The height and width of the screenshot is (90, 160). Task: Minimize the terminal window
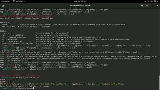[x=152, y=6]
